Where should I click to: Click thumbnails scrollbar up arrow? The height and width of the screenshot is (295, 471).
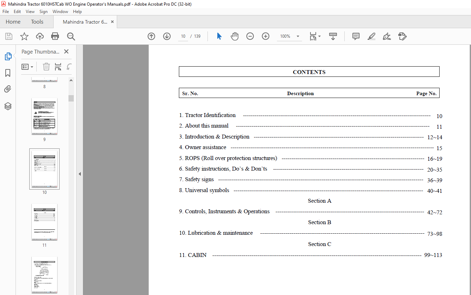pyautogui.click(x=71, y=80)
